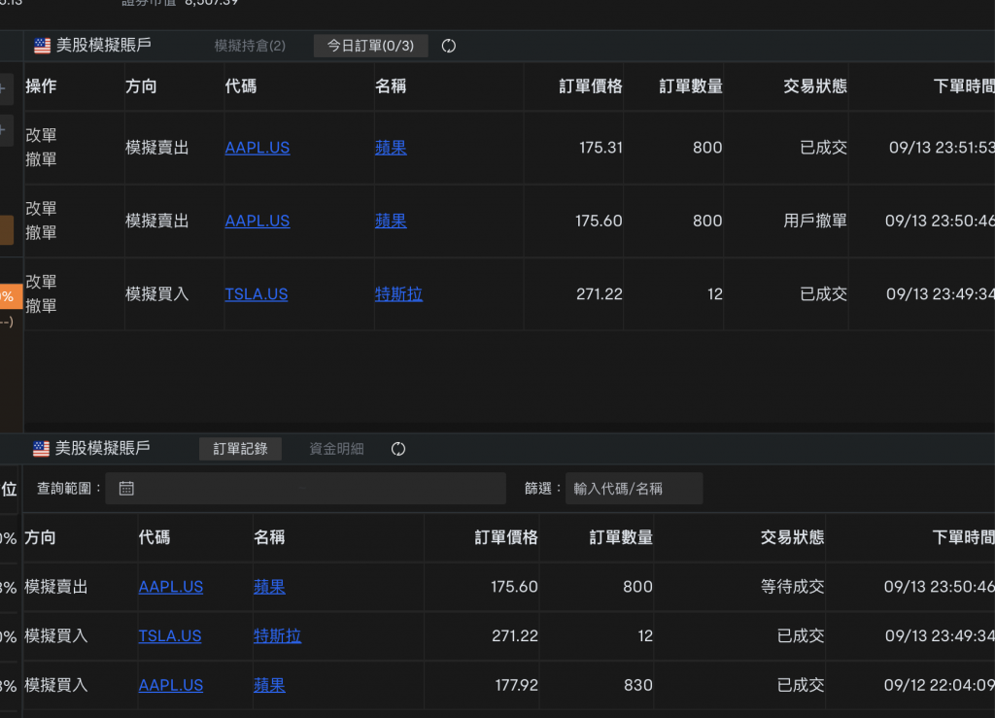995x718 pixels.
Task: Click the 方向 header in today's orders
Action: coord(141,86)
